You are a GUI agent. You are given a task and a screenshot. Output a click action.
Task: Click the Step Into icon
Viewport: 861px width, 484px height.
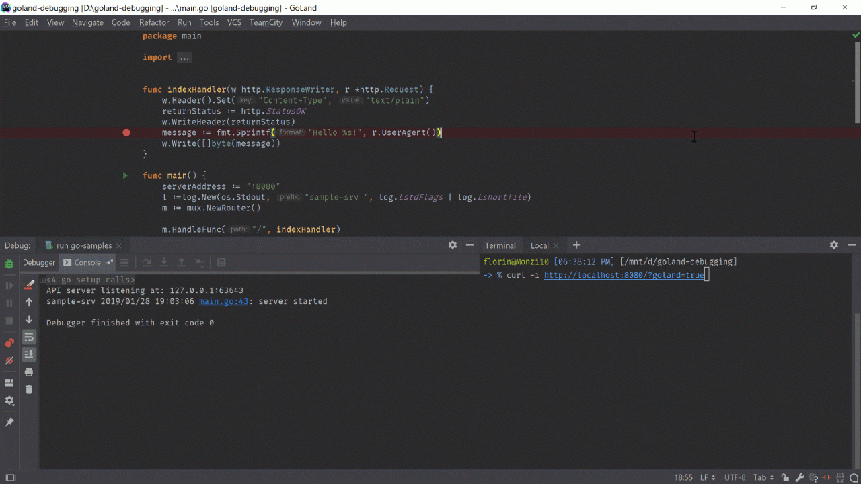(x=163, y=263)
